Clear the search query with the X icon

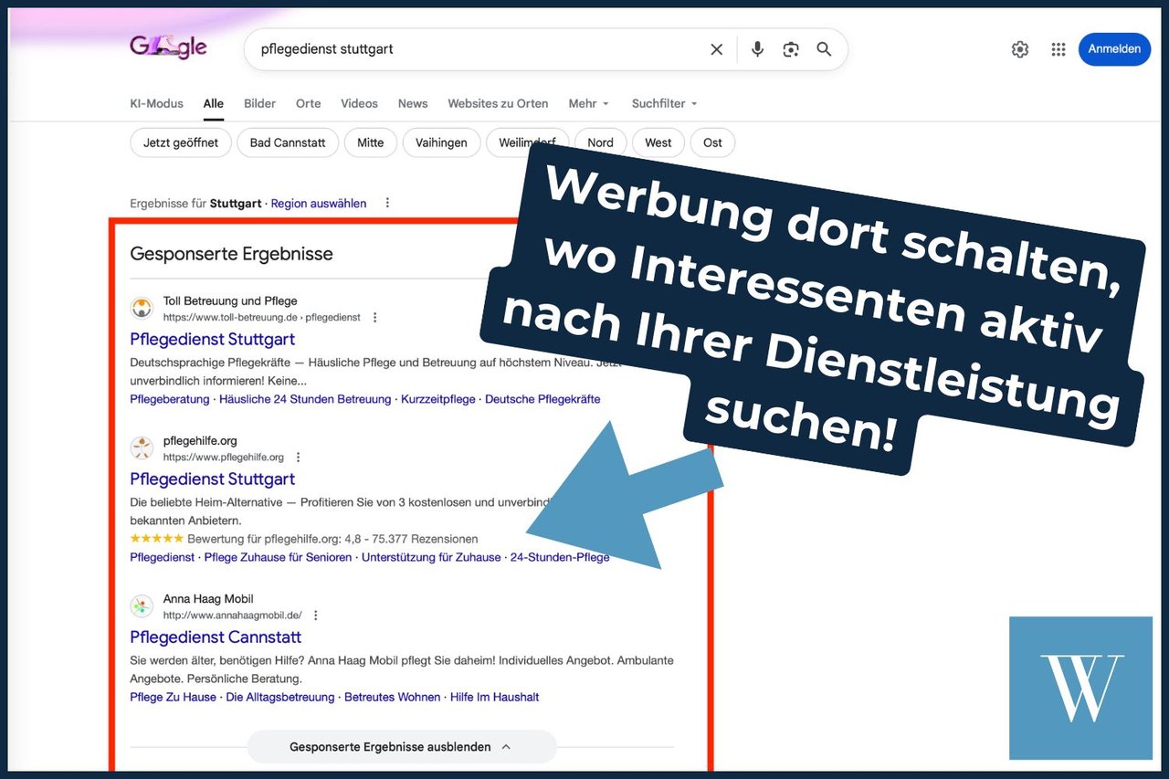(717, 49)
